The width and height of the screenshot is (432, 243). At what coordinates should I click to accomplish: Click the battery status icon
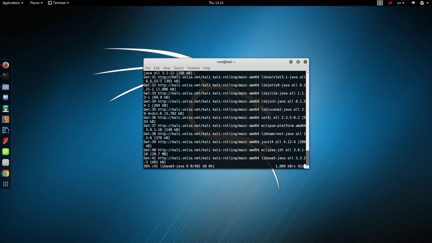pos(422,3)
